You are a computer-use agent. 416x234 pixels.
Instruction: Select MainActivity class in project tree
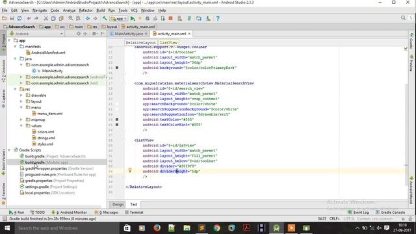[x=52, y=71]
